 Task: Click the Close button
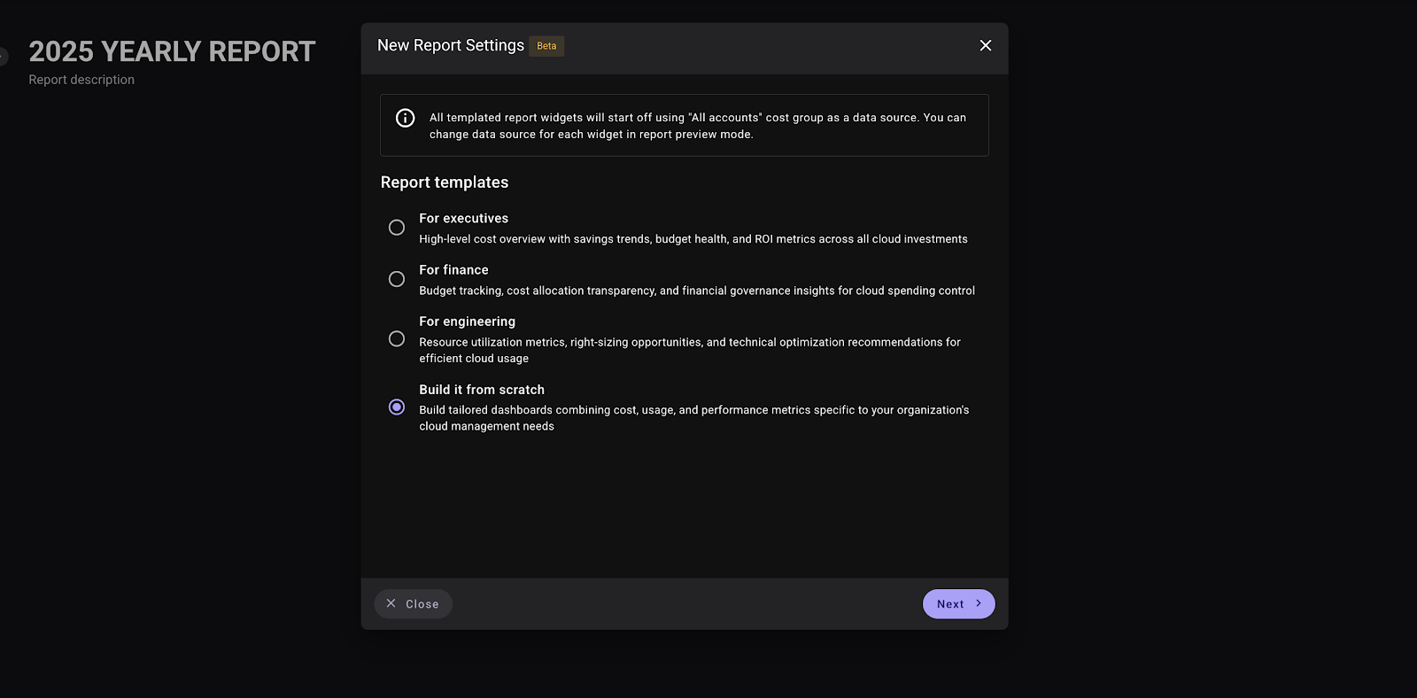click(x=413, y=603)
